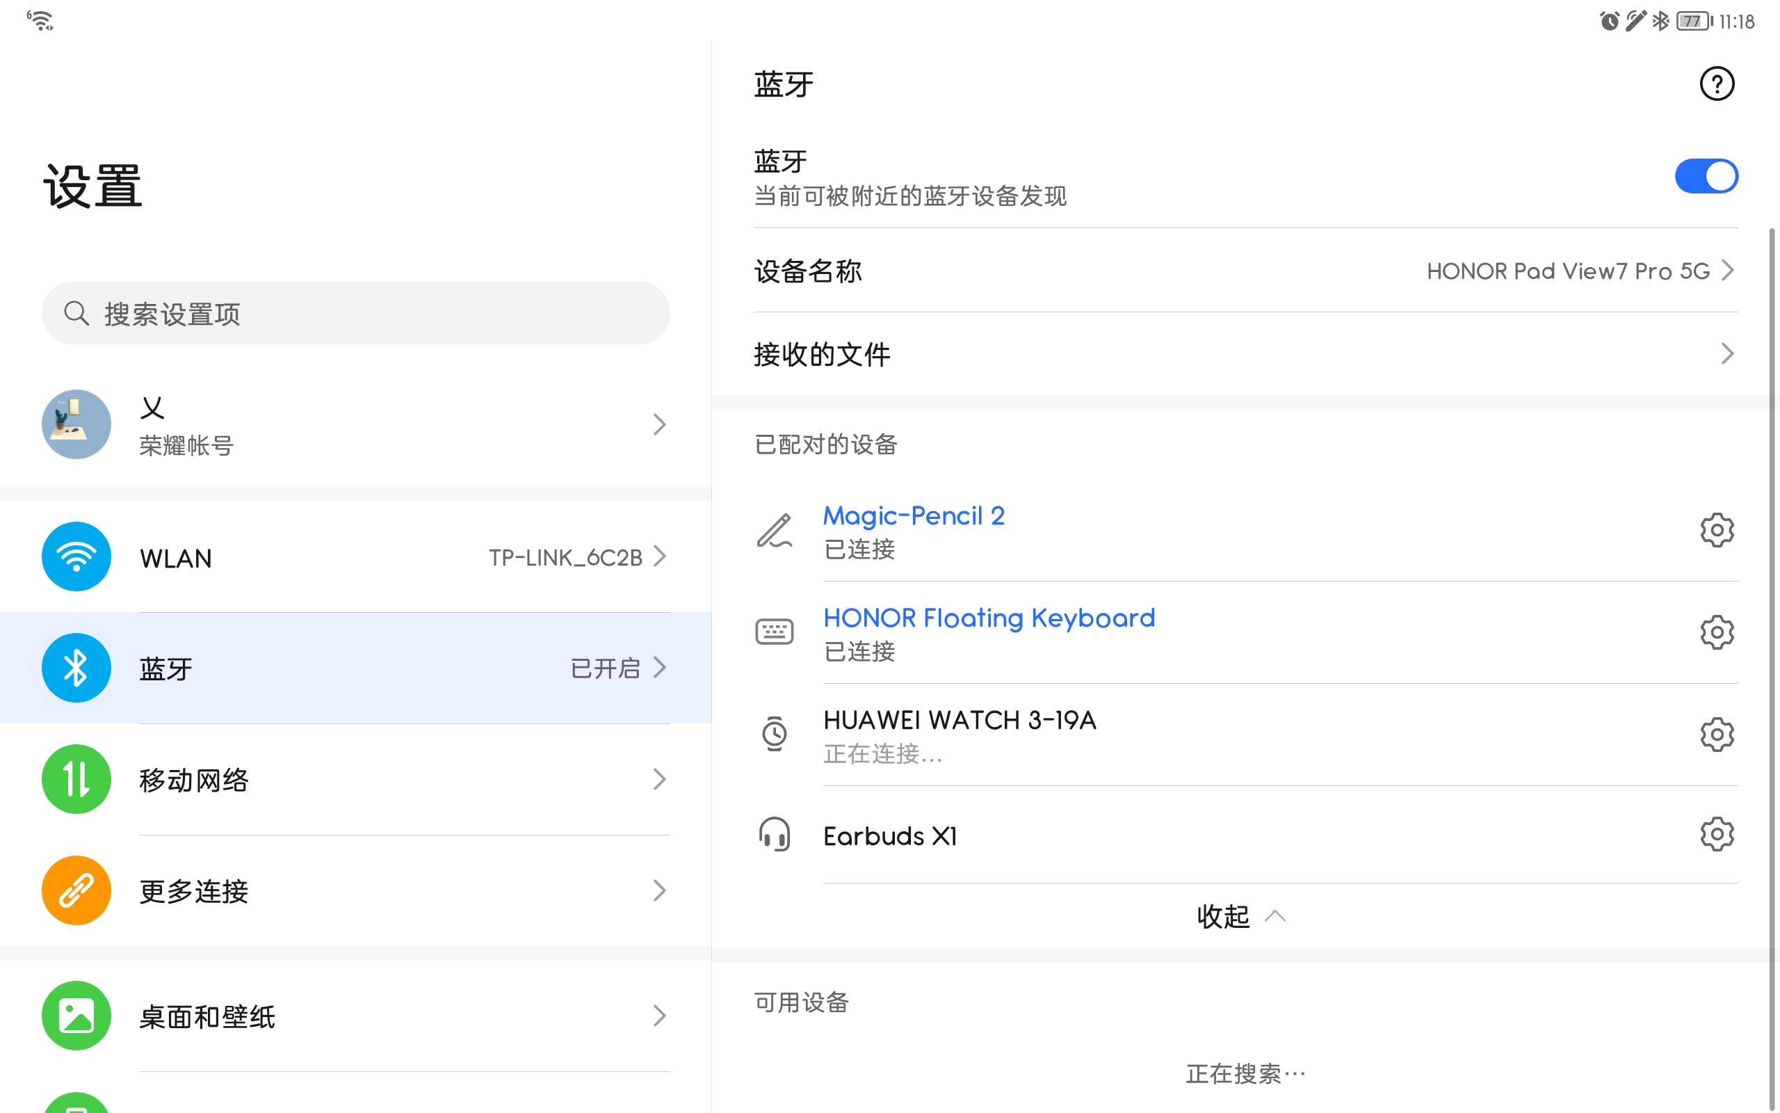Collapse paired devices list with 收起
This screenshot has height=1113, width=1780.
pos(1242,916)
